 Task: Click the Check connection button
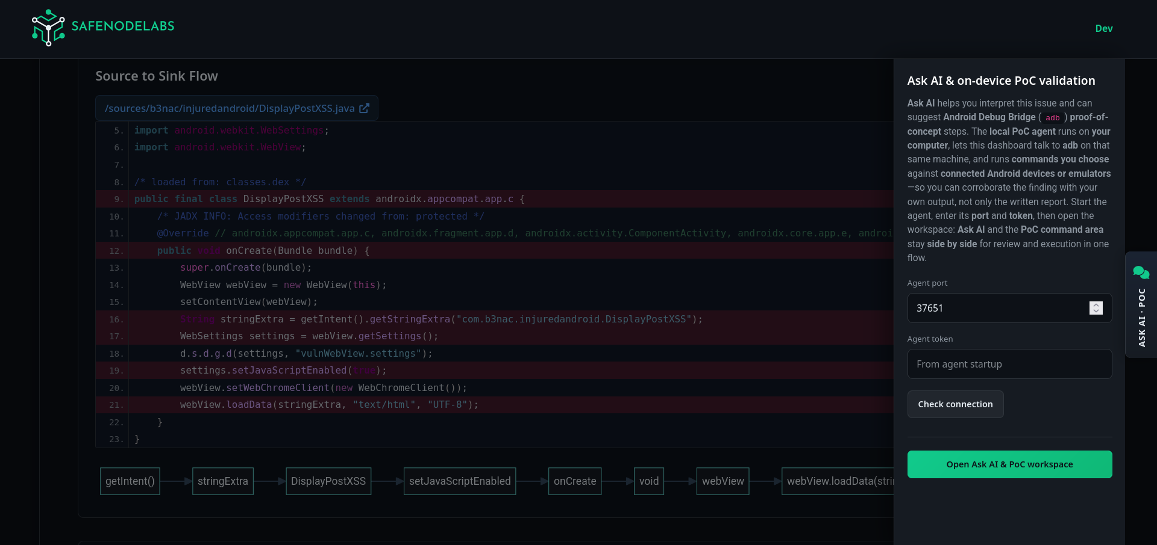tap(955, 404)
